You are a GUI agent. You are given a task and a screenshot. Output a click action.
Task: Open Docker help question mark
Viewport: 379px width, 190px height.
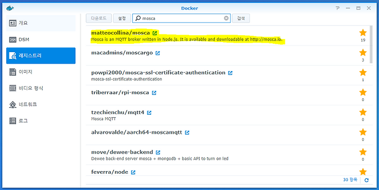[337, 8]
